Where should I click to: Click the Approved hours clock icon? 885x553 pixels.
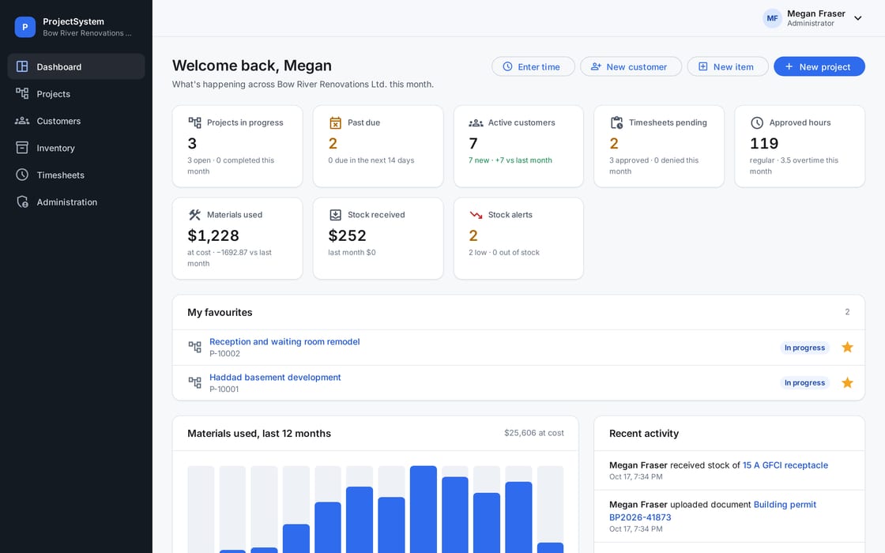pyautogui.click(x=757, y=122)
